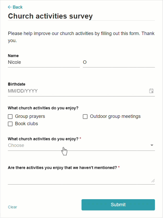Clear the form with the Clear link
The height and width of the screenshot is (218, 163).
tap(13, 207)
